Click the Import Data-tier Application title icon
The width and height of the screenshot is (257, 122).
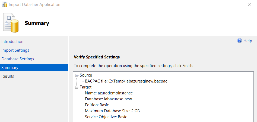[5, 5]
